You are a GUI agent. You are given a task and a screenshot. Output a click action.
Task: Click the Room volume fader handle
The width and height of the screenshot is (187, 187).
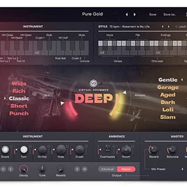tap(119, 150)
